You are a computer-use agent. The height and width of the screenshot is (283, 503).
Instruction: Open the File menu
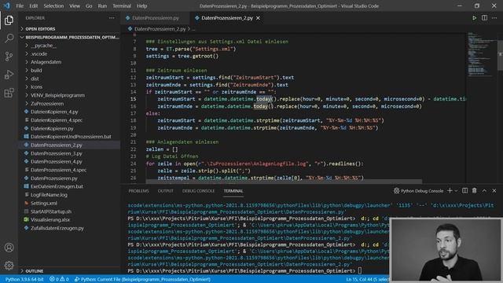click(x=20, y=6)
